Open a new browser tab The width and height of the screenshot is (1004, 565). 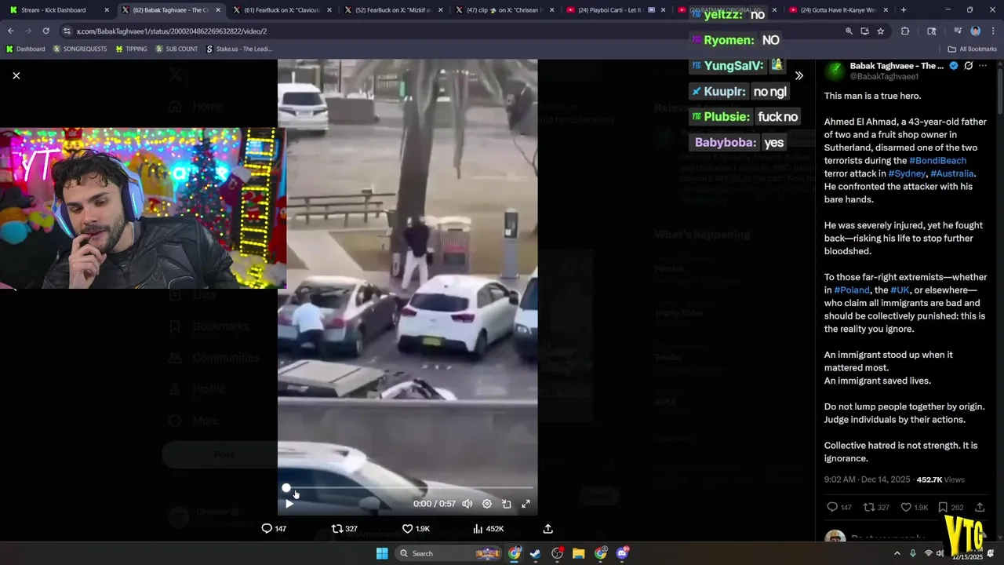[x=904, y=10]
